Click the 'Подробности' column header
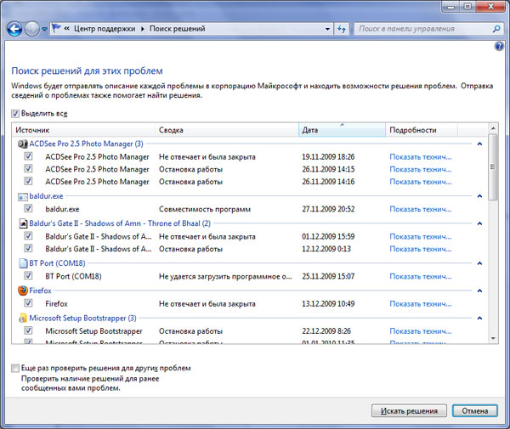510x429 pixels. (x=422, y=130)
